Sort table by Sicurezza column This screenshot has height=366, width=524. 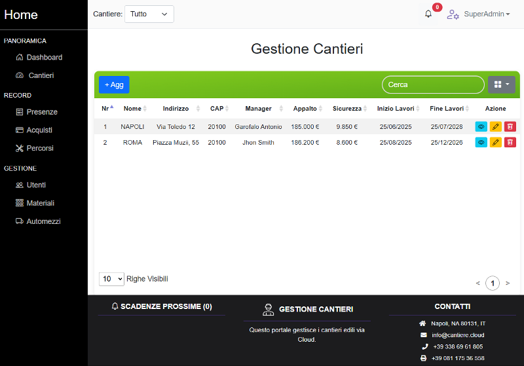click(350, 109)
